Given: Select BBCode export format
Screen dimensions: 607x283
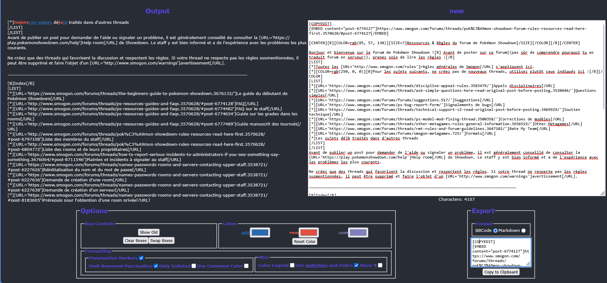Looking at the screenshot, I should [495, 231].
